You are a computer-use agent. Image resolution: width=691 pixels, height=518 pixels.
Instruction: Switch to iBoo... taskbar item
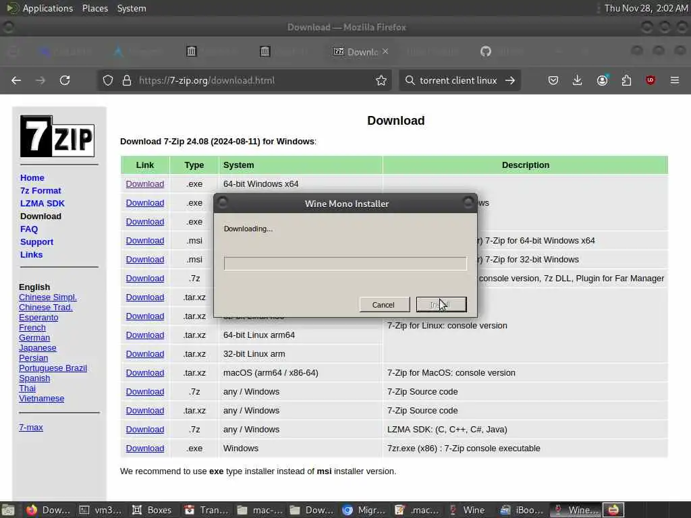523,510
